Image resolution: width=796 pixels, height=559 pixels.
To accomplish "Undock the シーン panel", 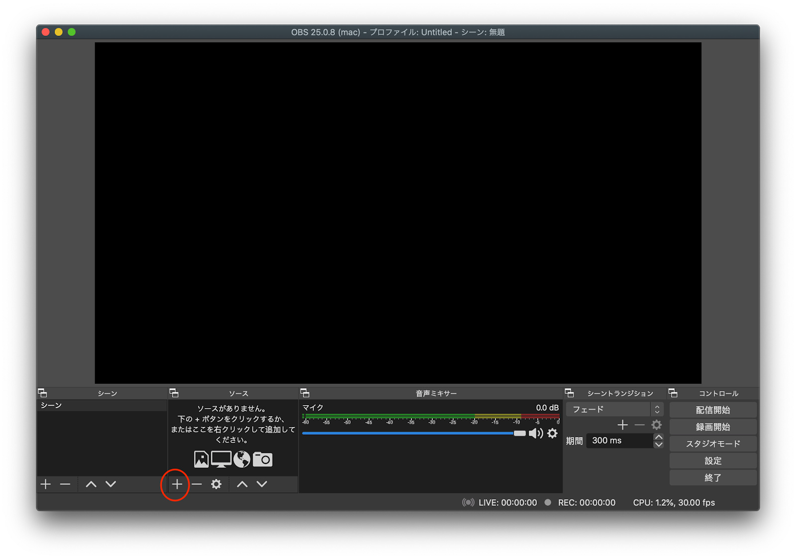I will [43, 393].
